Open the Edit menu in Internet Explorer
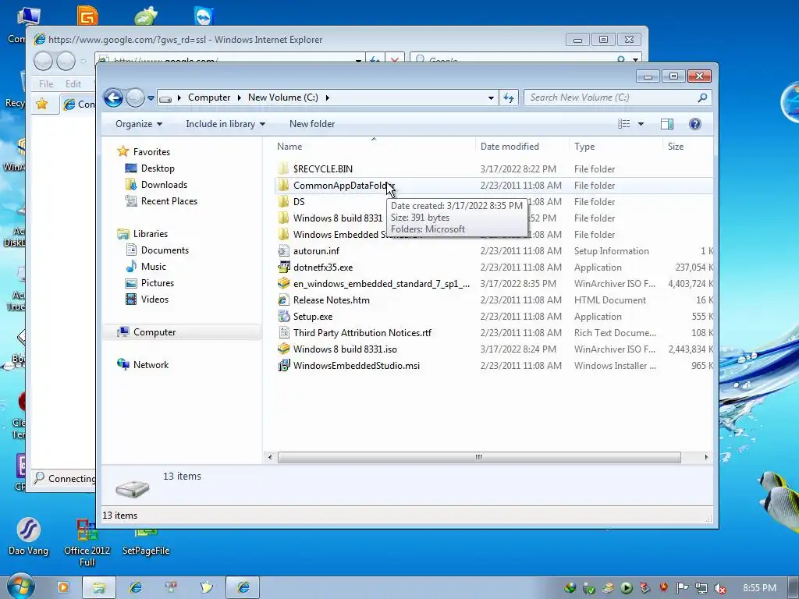Viewport: 799px width, 599px height. coord(73,83)
